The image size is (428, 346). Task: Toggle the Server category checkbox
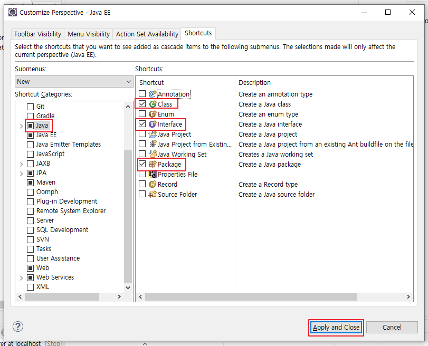[30, 220]
